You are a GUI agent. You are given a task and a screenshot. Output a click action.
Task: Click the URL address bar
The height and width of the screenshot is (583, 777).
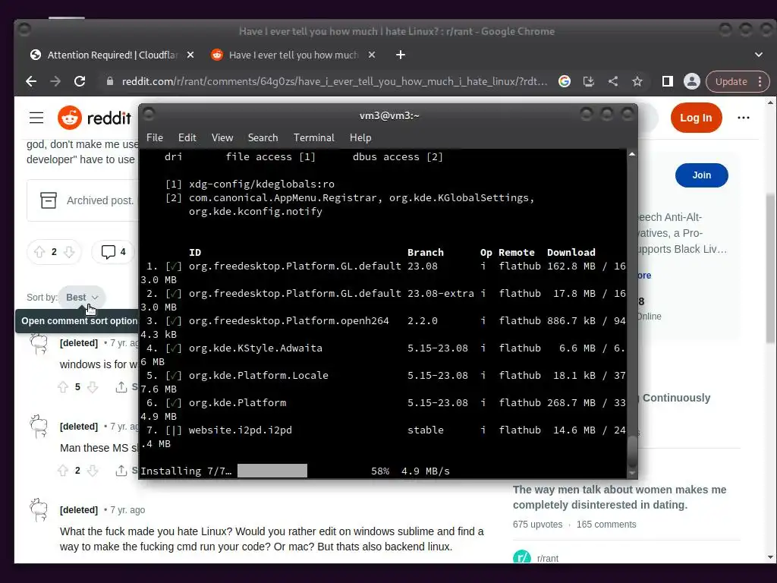click(x=335, y=81)
